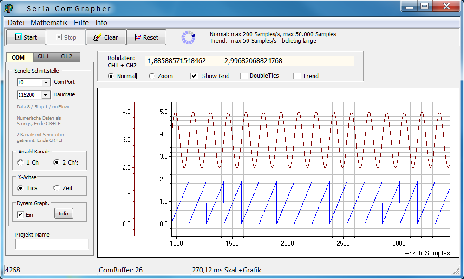Close the SerialComGrapher window
464x279 pixels.
(446, 6)
